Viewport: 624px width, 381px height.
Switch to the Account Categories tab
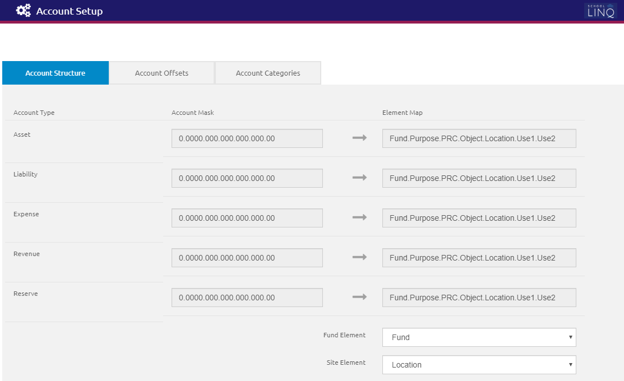[267, 73]
